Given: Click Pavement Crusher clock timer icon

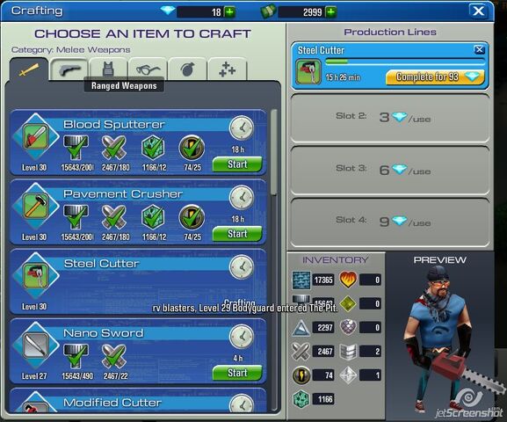Looking at the screenshot, I should coord(242,198).
